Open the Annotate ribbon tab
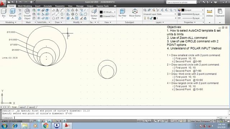Screen dimensions: 230x129 pyautogui.click(x=48, y=6)
